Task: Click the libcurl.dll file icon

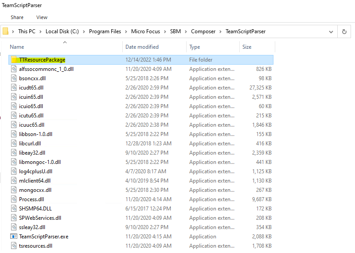Action: (x=14, y=143)
